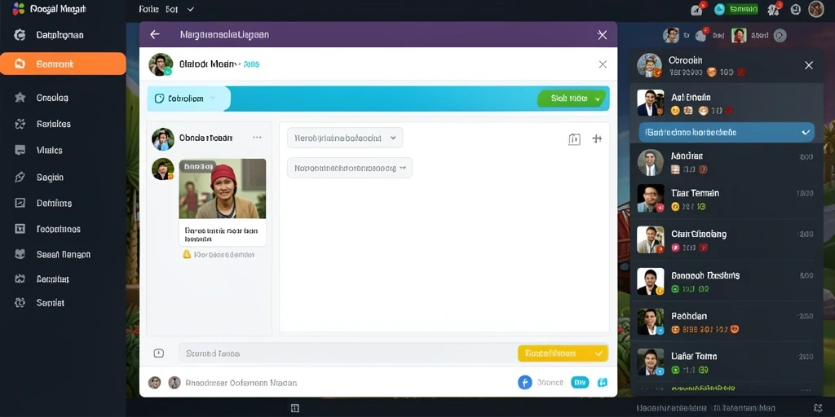
Task: Open the Dataplognan sidebar item icon
Action: click(20, 35)
